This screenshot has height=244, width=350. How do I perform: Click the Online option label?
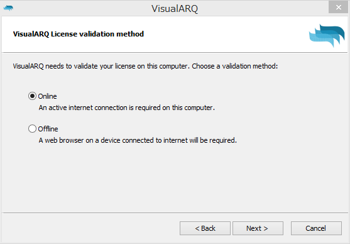[47, 96]
